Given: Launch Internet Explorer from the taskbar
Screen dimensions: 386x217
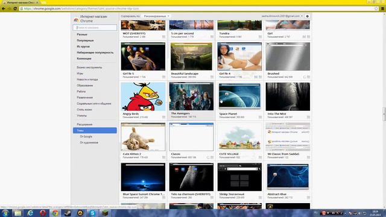Looking at the screenshot, I should pyautogui.click(x=30, y=213).
